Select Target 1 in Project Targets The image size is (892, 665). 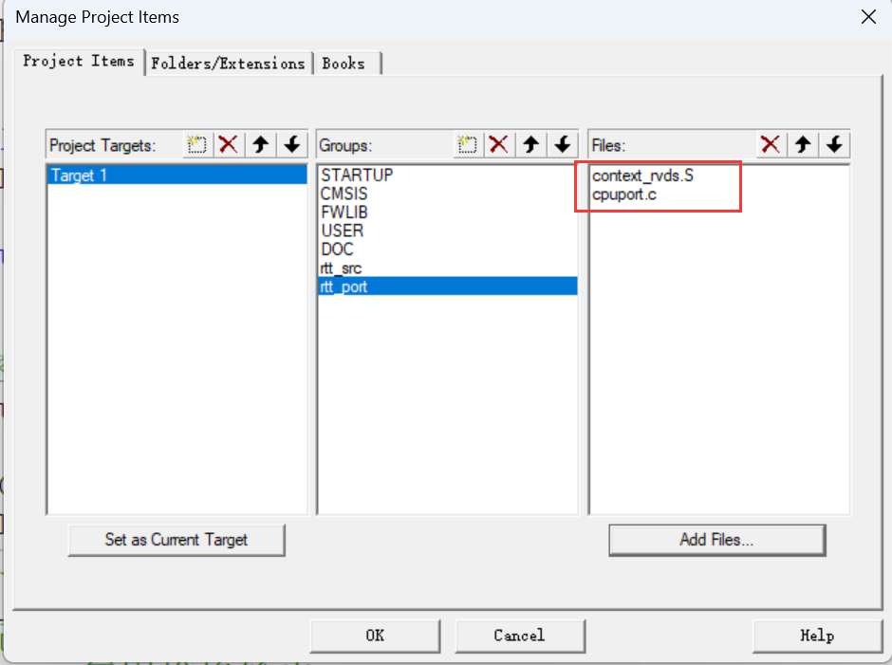click(x=177, y=175)
